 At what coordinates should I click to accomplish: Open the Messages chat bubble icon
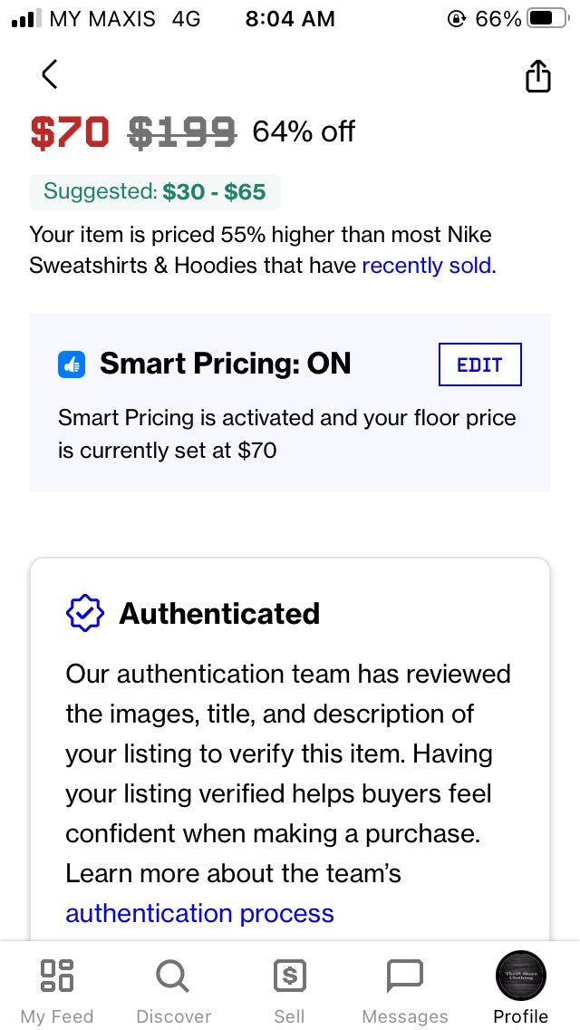coord(405,977)
